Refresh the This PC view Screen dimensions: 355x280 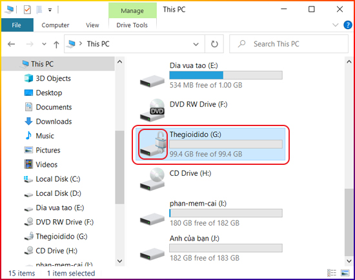click(x=214, y=44)
